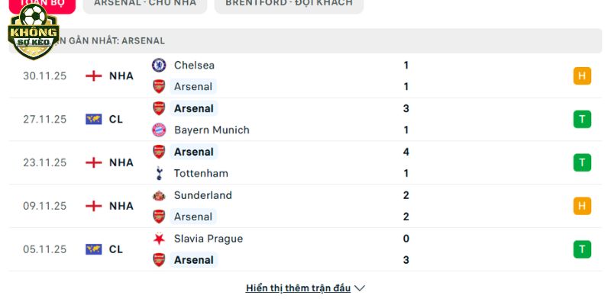This screenshot has width=611, height=305.
Task: Switch to the Brentford - Đội Khách tab
Action: [x=289, y=4]
